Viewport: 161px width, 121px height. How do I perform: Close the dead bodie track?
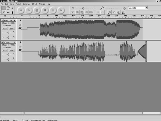(x=2, y=20)
